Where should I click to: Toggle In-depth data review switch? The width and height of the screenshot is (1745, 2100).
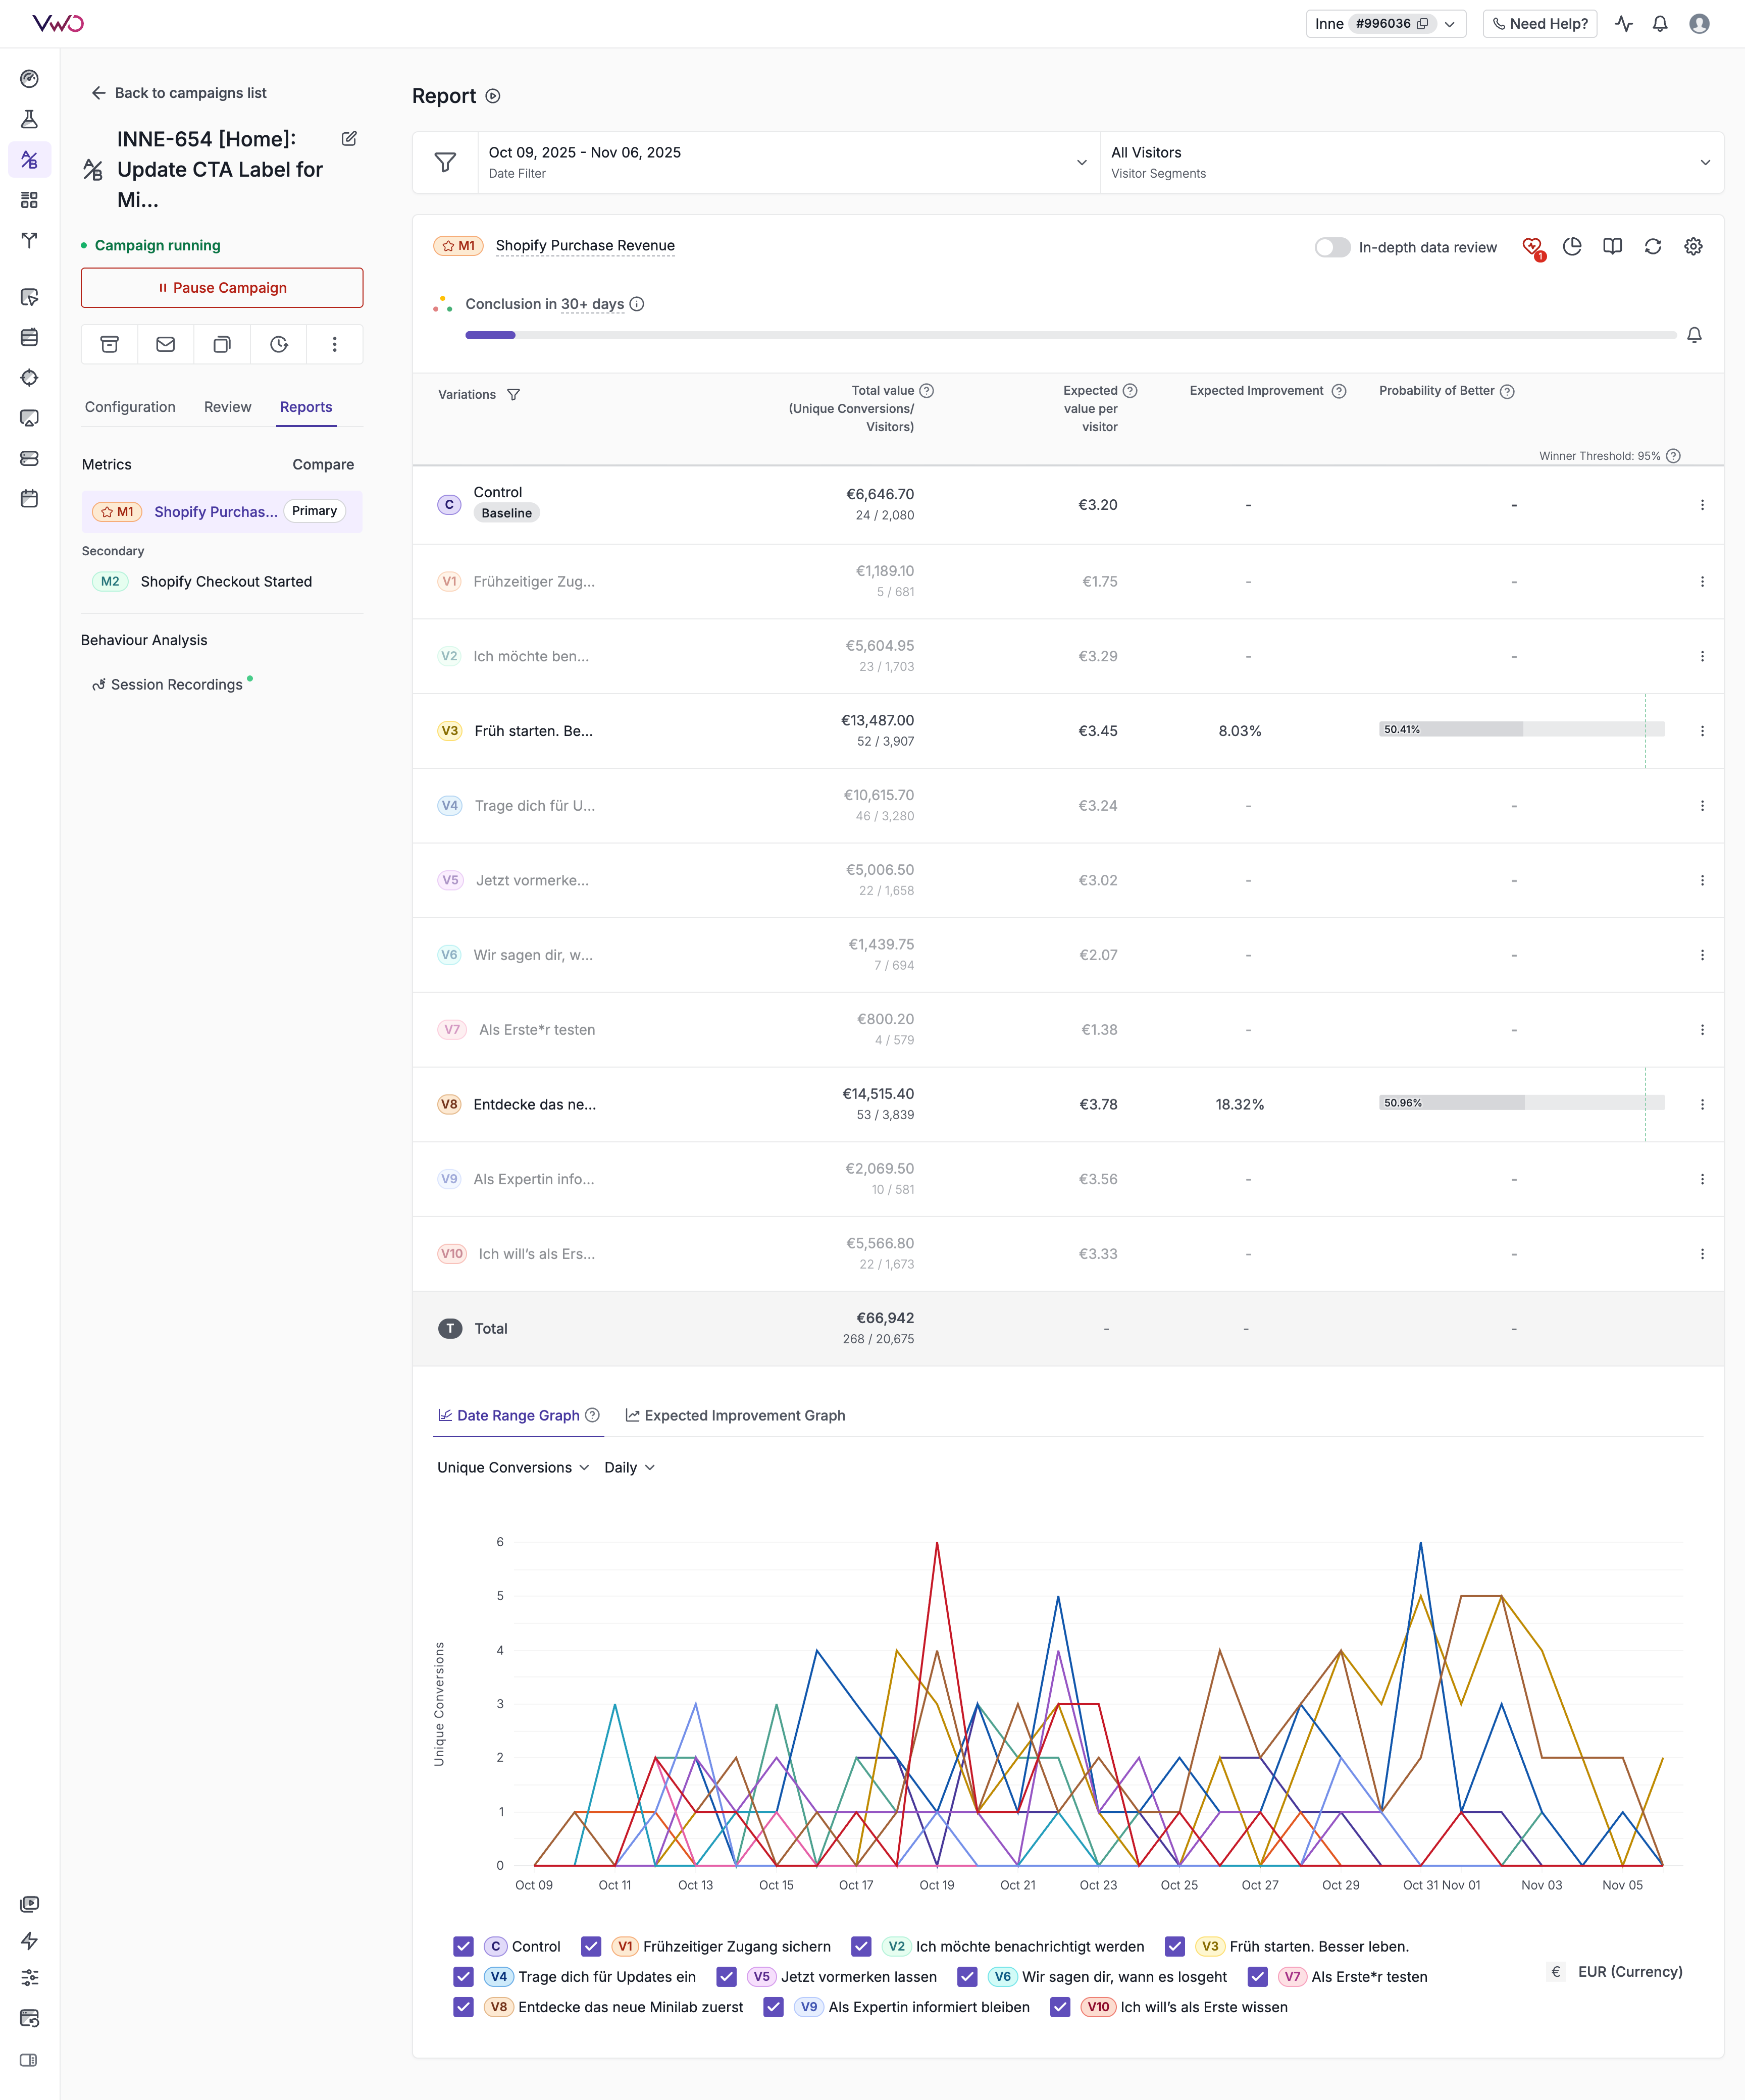(1331, 247)
